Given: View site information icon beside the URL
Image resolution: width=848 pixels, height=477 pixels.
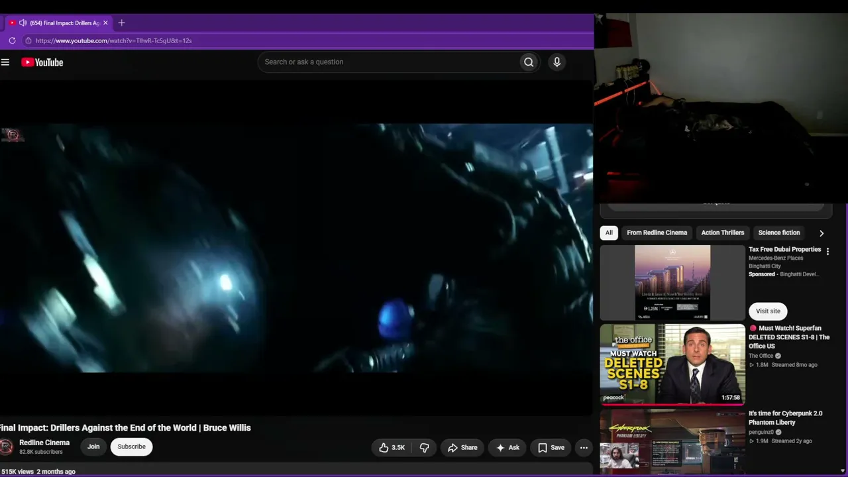Looking at the screenshot, I should [x=28, y=40].
